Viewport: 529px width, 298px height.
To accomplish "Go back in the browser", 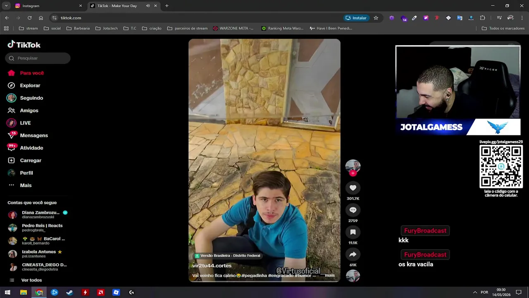I will (x=7, y=18).
